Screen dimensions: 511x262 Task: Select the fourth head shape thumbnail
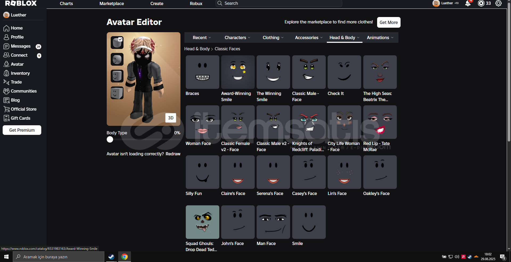(117, 93)
